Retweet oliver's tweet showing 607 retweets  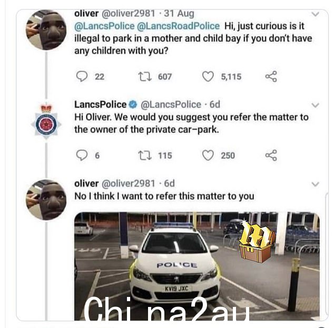pyautogui.click(x=145, y=77)
